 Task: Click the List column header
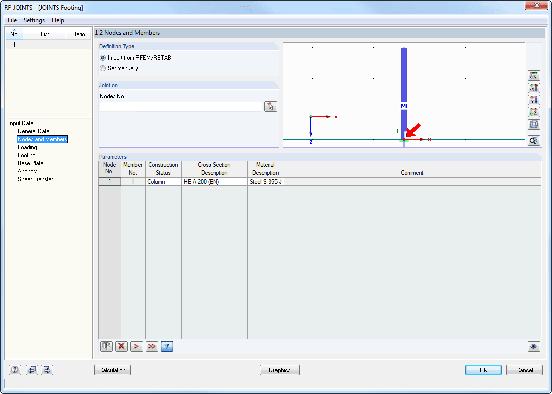[x=45, y=34]
